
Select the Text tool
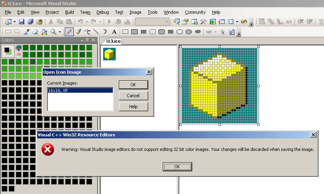tap(114, 32)
